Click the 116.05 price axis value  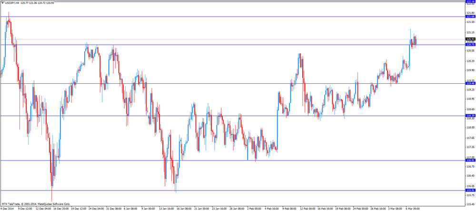point(471,186)
